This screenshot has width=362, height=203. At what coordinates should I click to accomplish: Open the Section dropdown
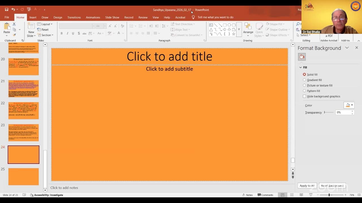tap(45, 35)
